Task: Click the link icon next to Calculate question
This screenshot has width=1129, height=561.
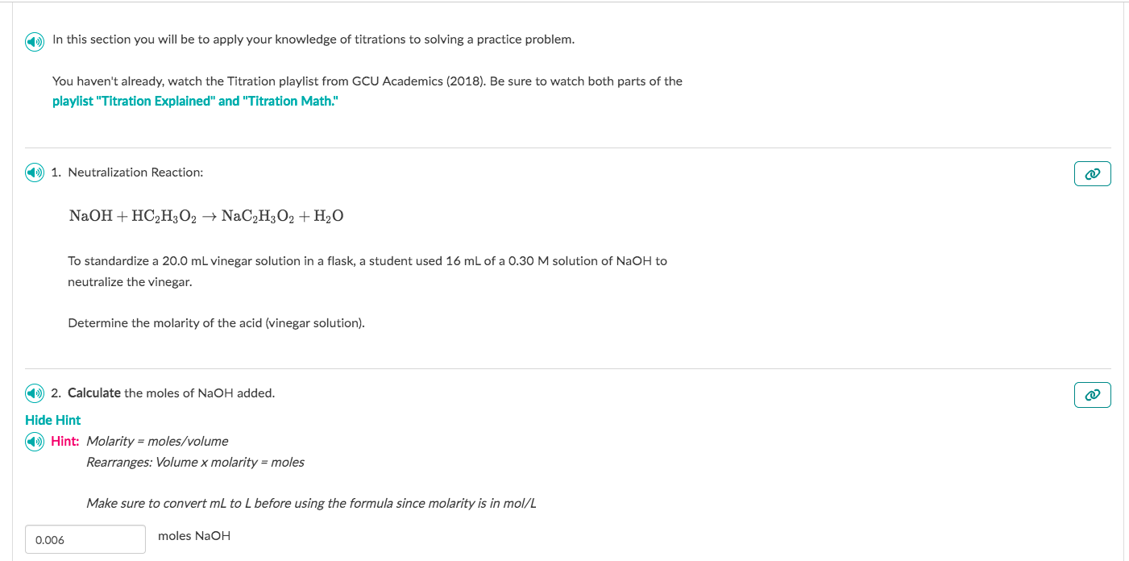Action: click(1092, 395)
